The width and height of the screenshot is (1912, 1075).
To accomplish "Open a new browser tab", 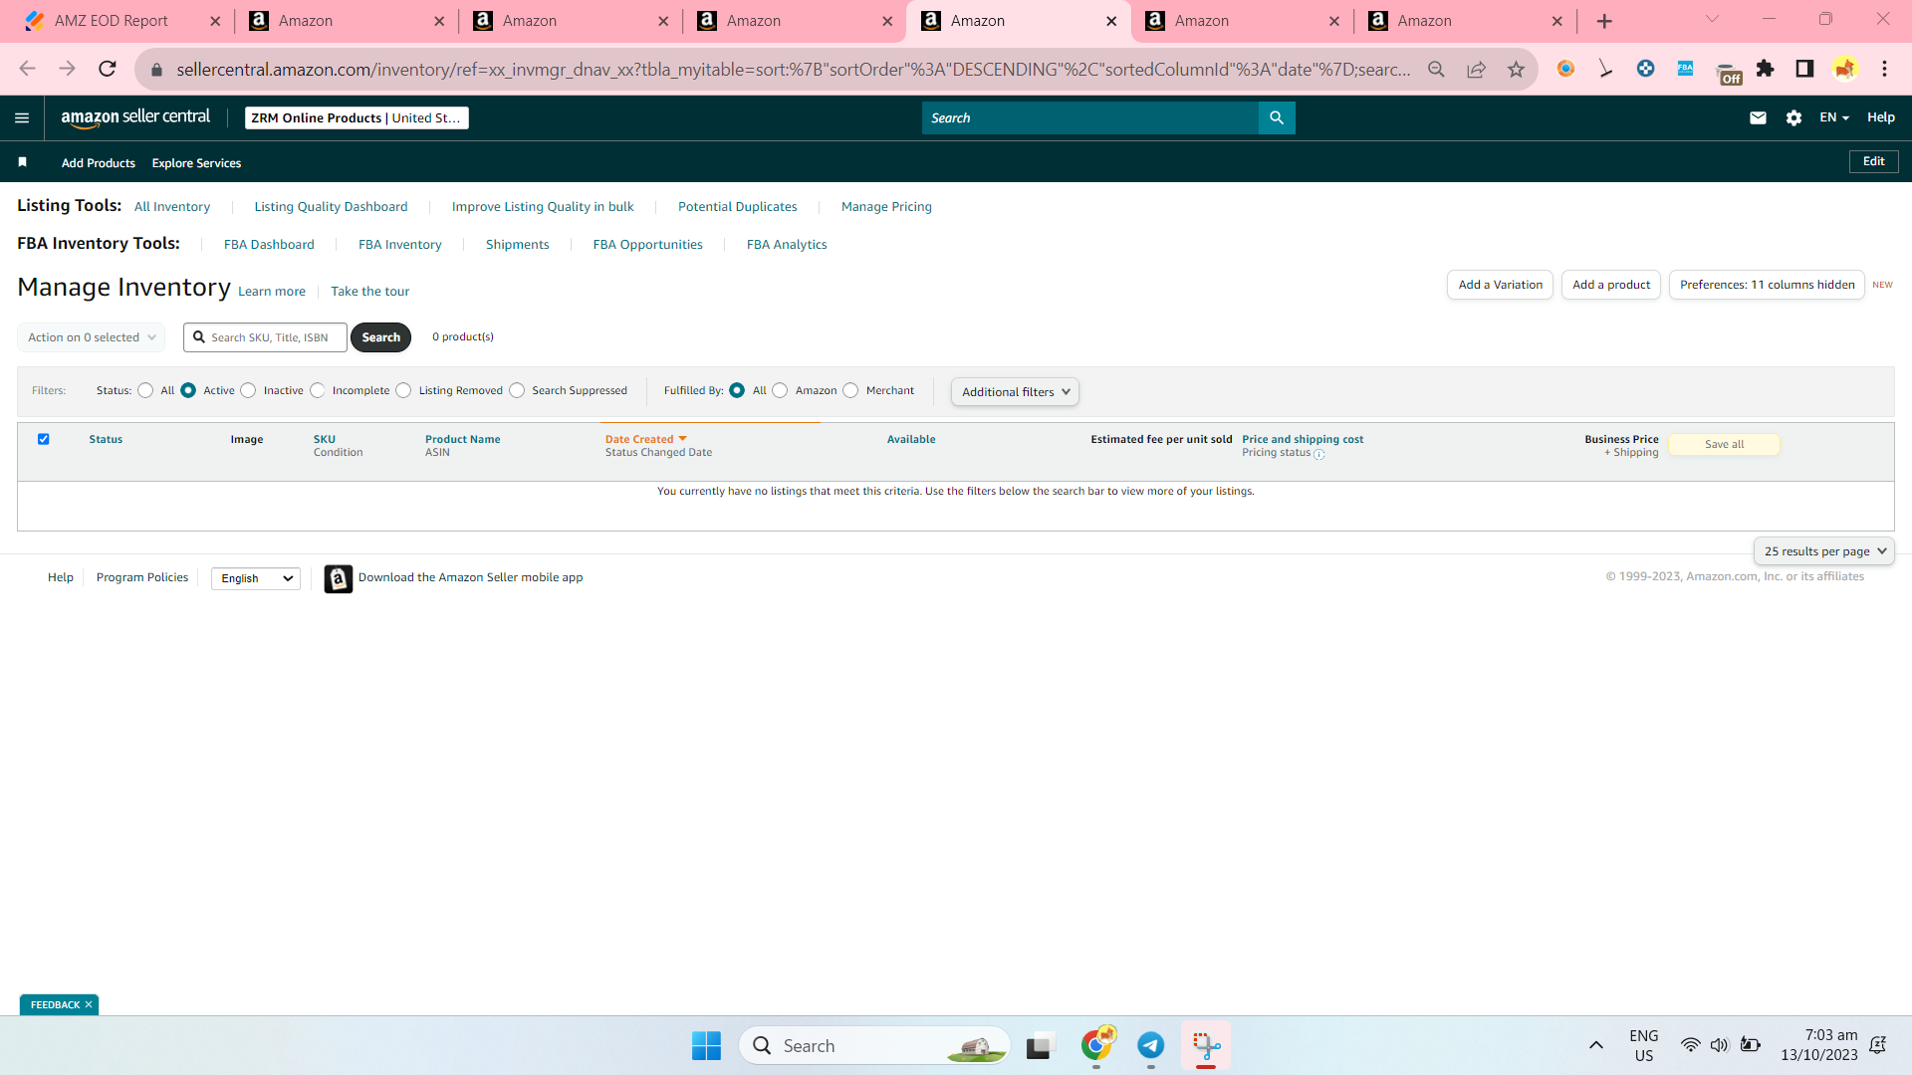I will (x=1604, y=21).
